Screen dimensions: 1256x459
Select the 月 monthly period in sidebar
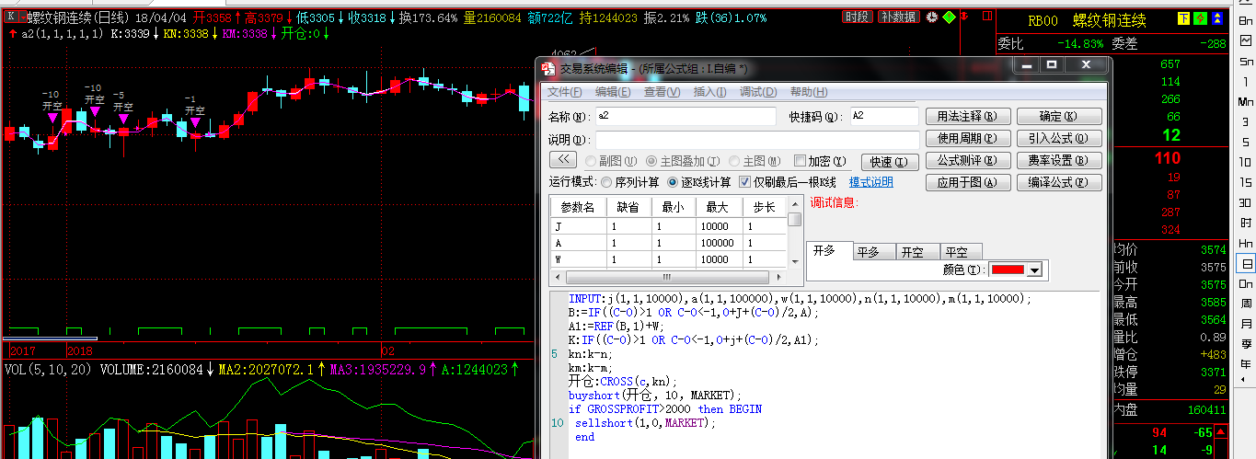point(1246,324)
